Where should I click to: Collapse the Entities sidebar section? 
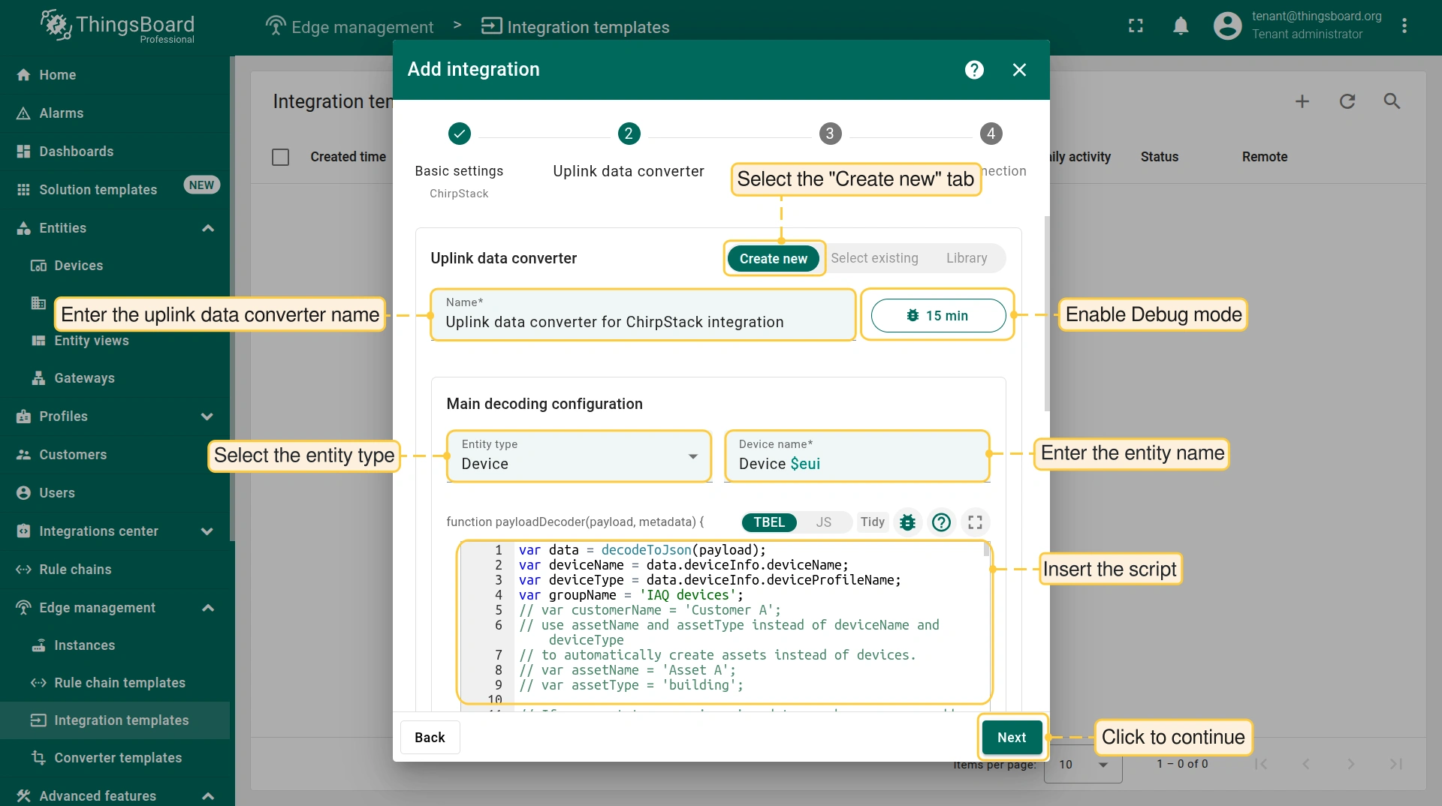tap(208, 228)
